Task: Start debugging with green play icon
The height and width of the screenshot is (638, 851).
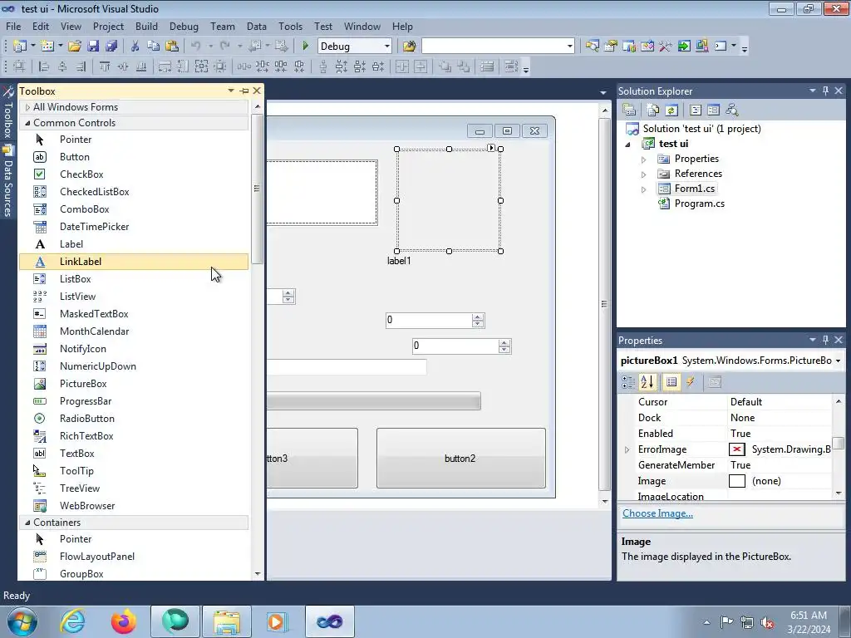Action: tap(305, 47)
